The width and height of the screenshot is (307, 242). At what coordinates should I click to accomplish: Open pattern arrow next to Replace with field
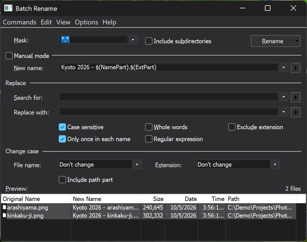pyautogui.click(x=295, y=112)
